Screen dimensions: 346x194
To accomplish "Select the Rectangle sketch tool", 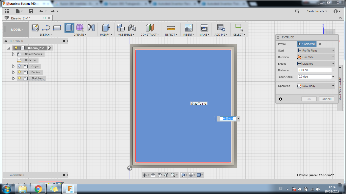I will click(x=57, y=28).
